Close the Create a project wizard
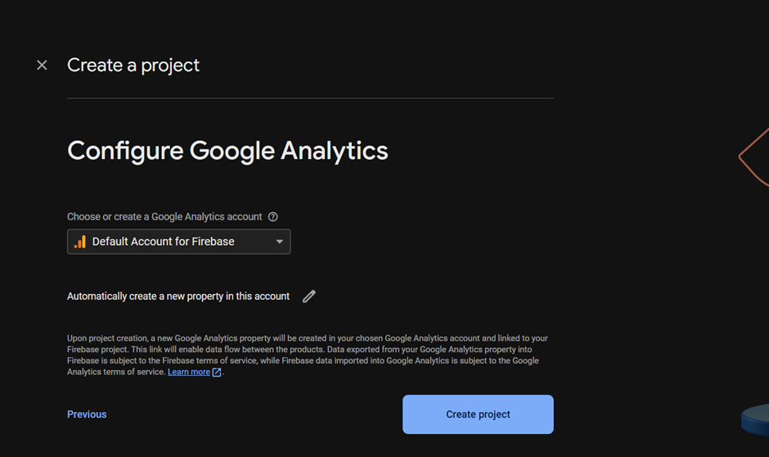769x457 pixels. click(42, 65)
